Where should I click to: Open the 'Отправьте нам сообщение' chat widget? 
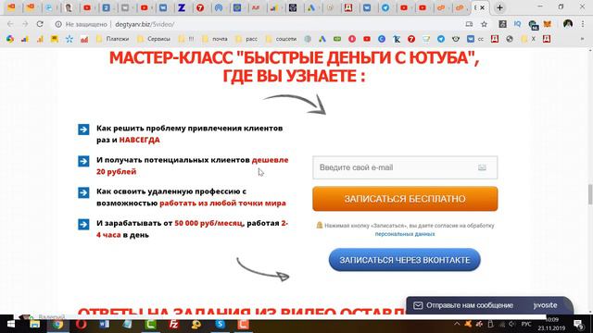point(490,305)
